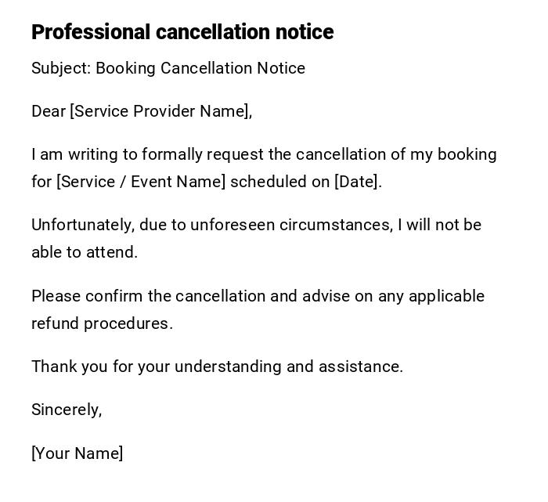Viewport: 548px width, 502px height.
Task: Click the [Your Name] signature placeholder
Action: (78, 453)
